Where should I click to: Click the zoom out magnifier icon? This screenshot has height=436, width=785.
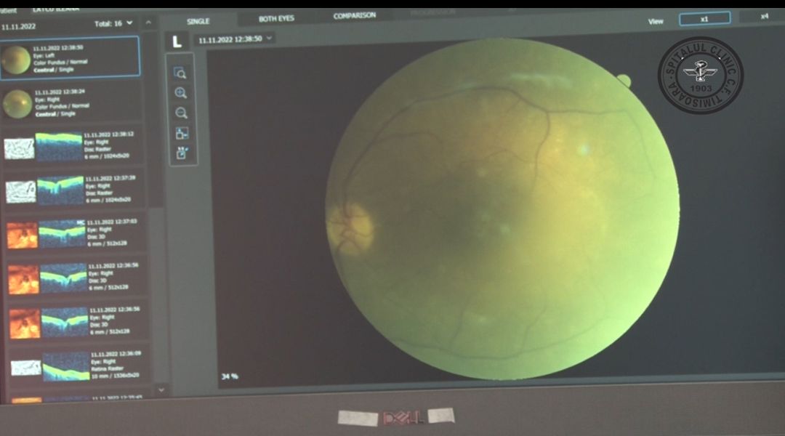pyautogui.click(x=181, y=113)
